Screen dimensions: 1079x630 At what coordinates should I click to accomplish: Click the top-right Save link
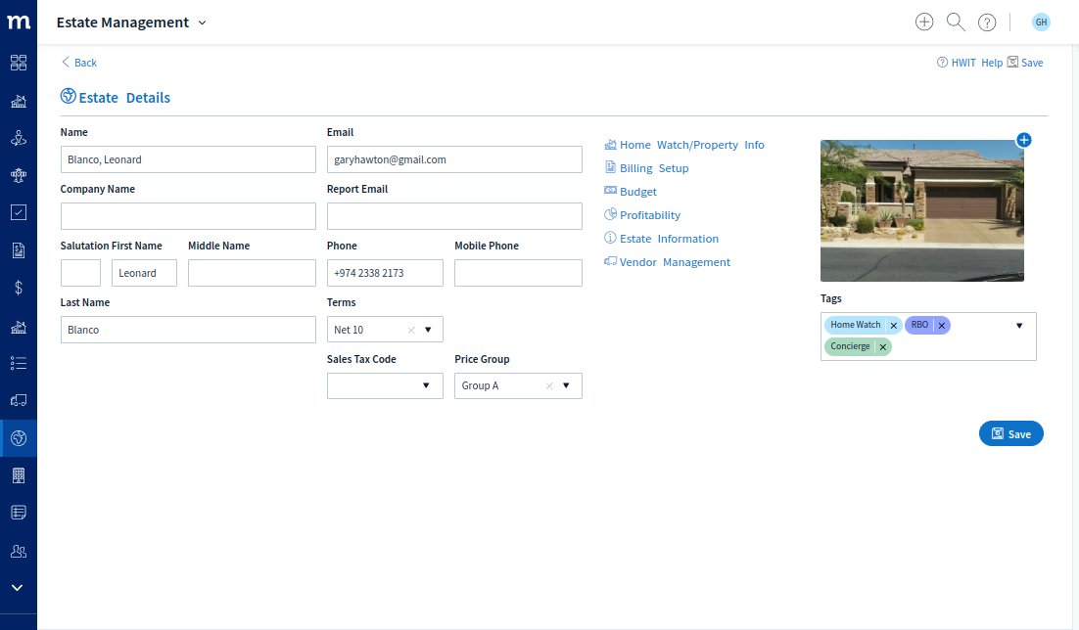(1025, 63)
